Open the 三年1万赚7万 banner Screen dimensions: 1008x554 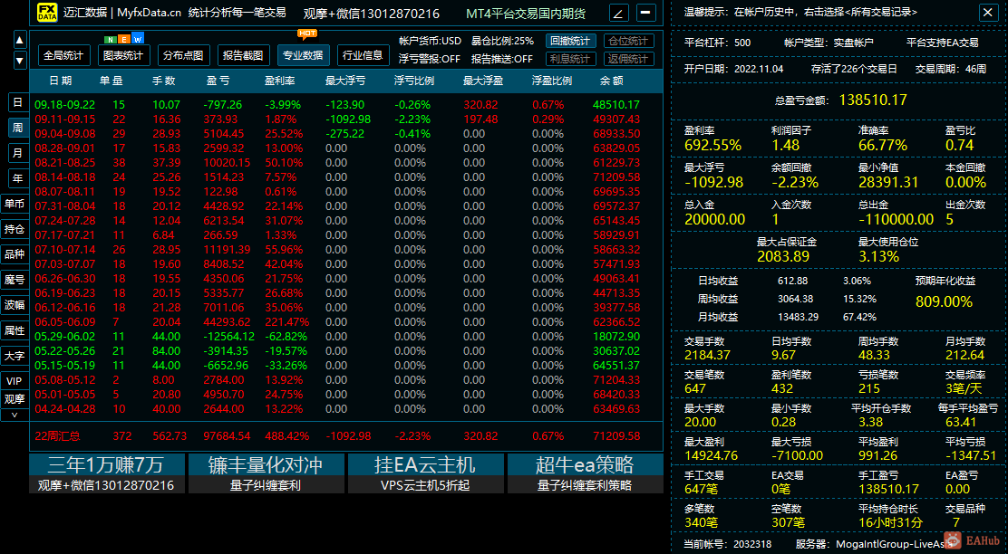107,473
